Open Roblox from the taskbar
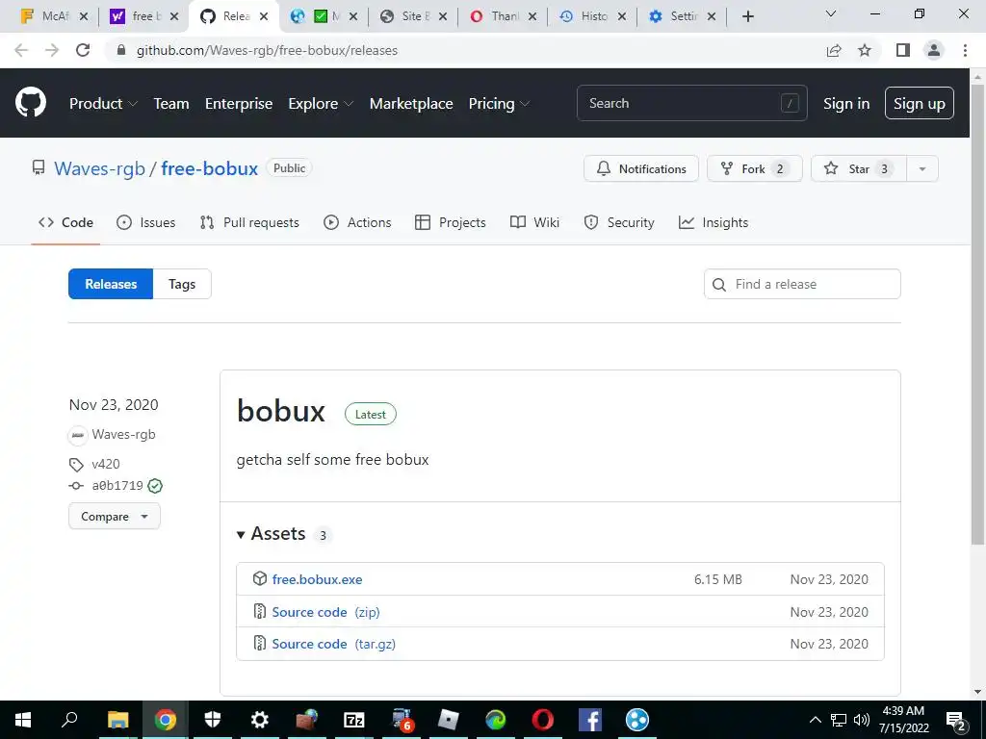The image size is (986, 739). (x=449, y=720)
